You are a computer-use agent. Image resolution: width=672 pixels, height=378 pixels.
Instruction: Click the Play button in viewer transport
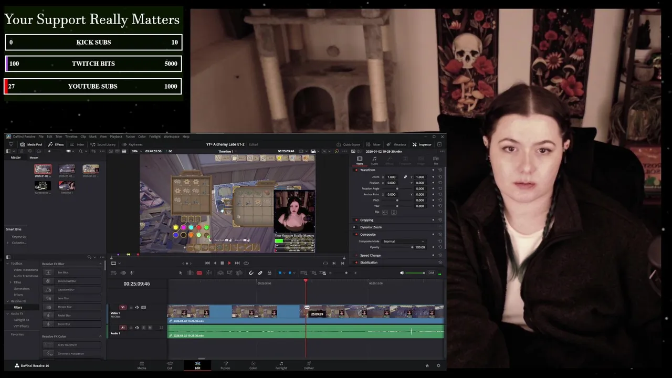coord(229,263)
